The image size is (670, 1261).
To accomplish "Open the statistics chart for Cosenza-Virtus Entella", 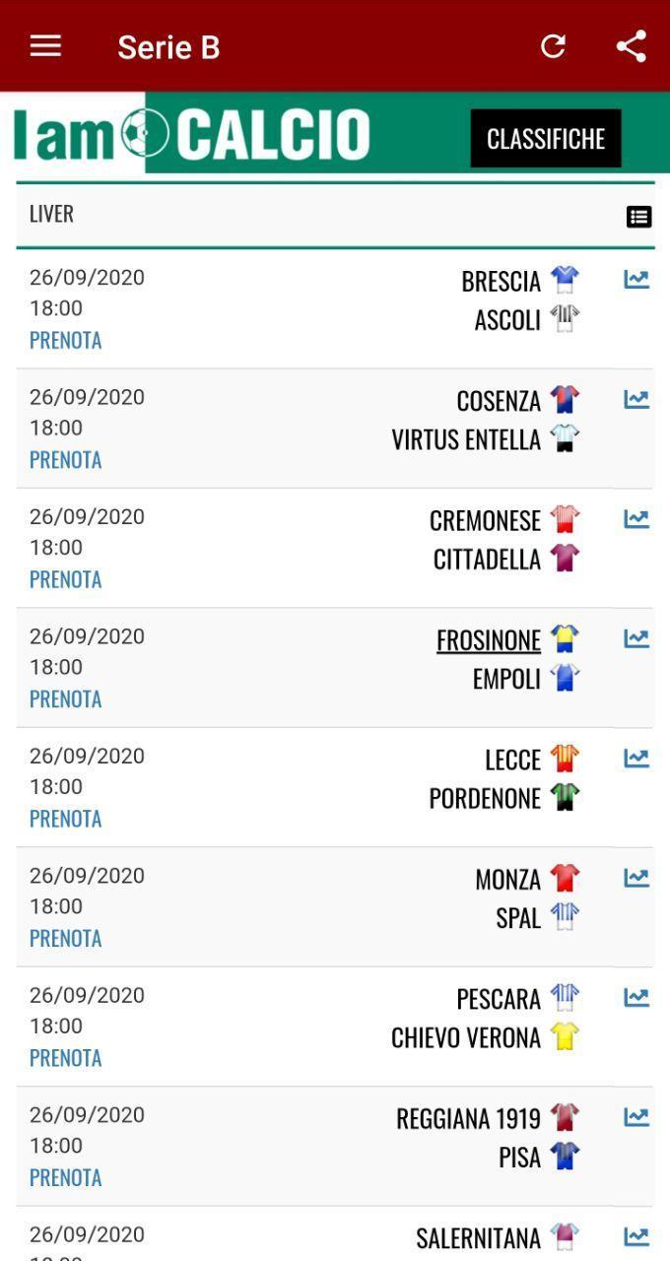I will (636, 400).
